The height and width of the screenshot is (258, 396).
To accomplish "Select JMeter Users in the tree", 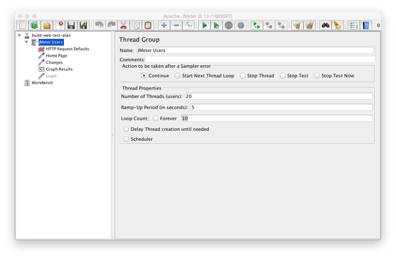I will [x=51, y=42].
